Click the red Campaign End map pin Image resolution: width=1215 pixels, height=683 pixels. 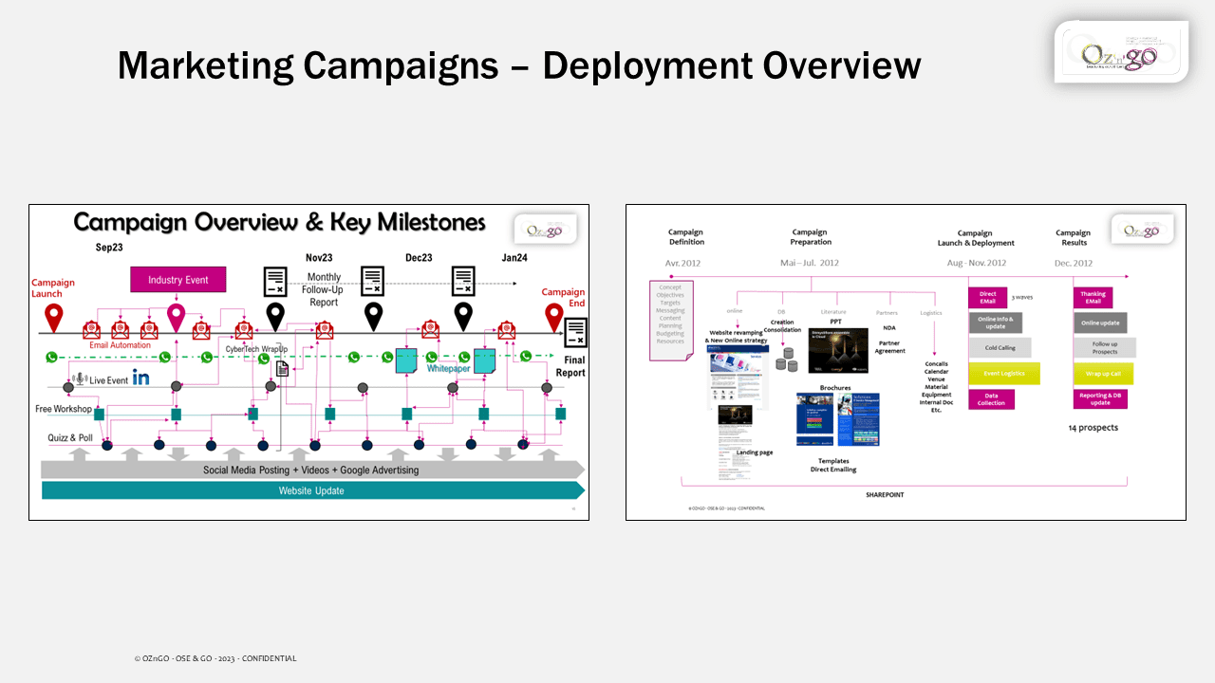[x=553, y=317]
